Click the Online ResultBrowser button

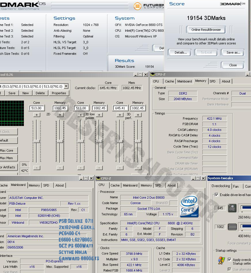tap(206, 30)
